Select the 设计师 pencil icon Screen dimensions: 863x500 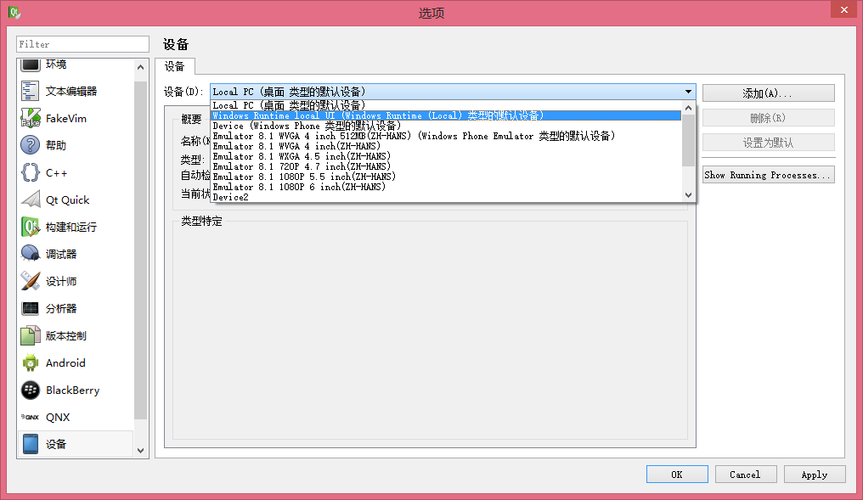[31, 281]
